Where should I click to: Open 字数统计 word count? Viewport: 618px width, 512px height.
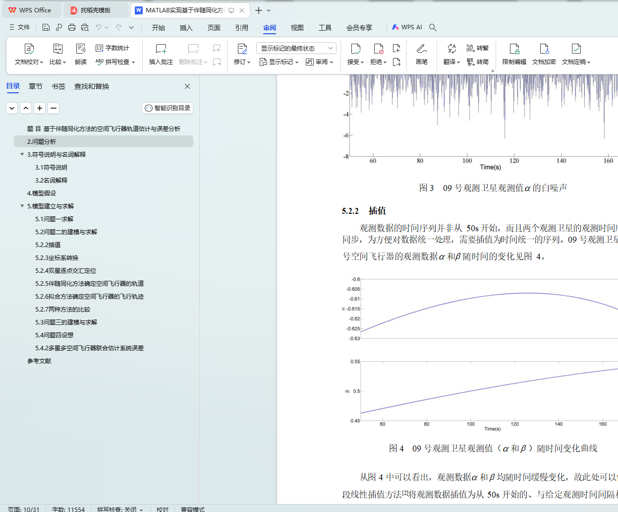[x=112, y=48]
